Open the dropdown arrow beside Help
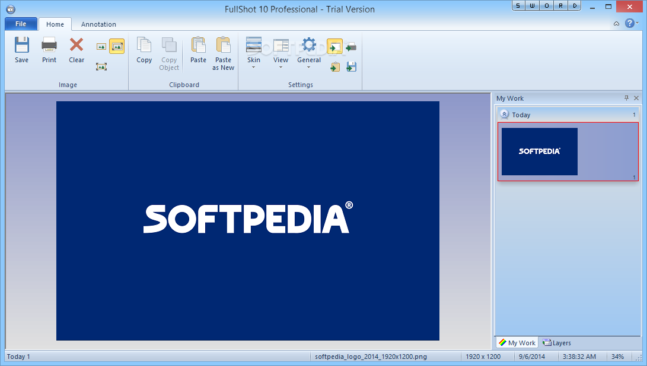Screen dimensions: 647x366 [638, 23]
